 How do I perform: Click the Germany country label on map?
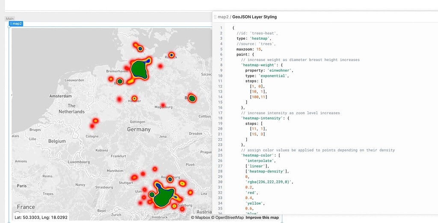click(139, 129)
